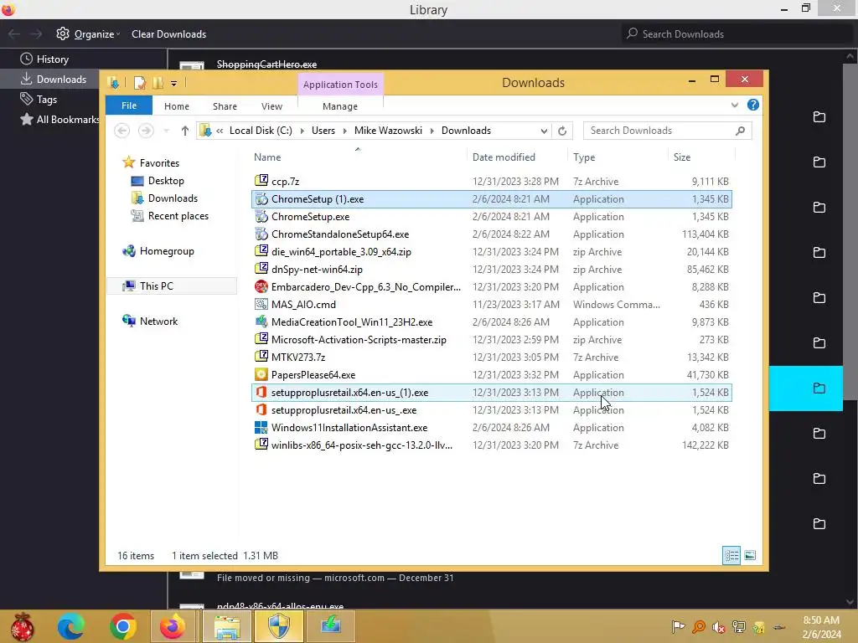Click the Application Tools contextual tab
Viewport: 858px width, 643px height.
coord(340,85)
